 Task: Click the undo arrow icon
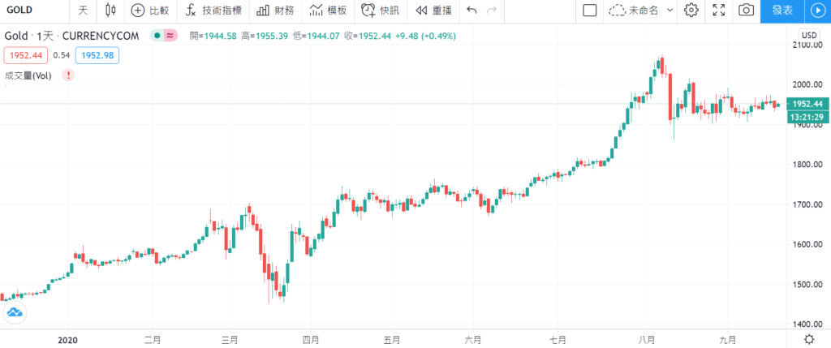point(471,10)
